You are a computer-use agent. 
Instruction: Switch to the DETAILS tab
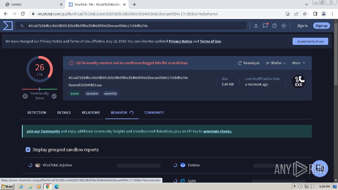click(64, 112)
